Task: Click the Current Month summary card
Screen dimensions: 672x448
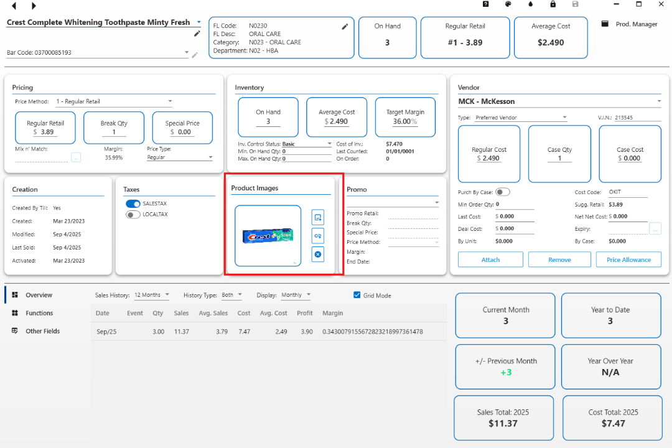Action: [x=505, y=315]
